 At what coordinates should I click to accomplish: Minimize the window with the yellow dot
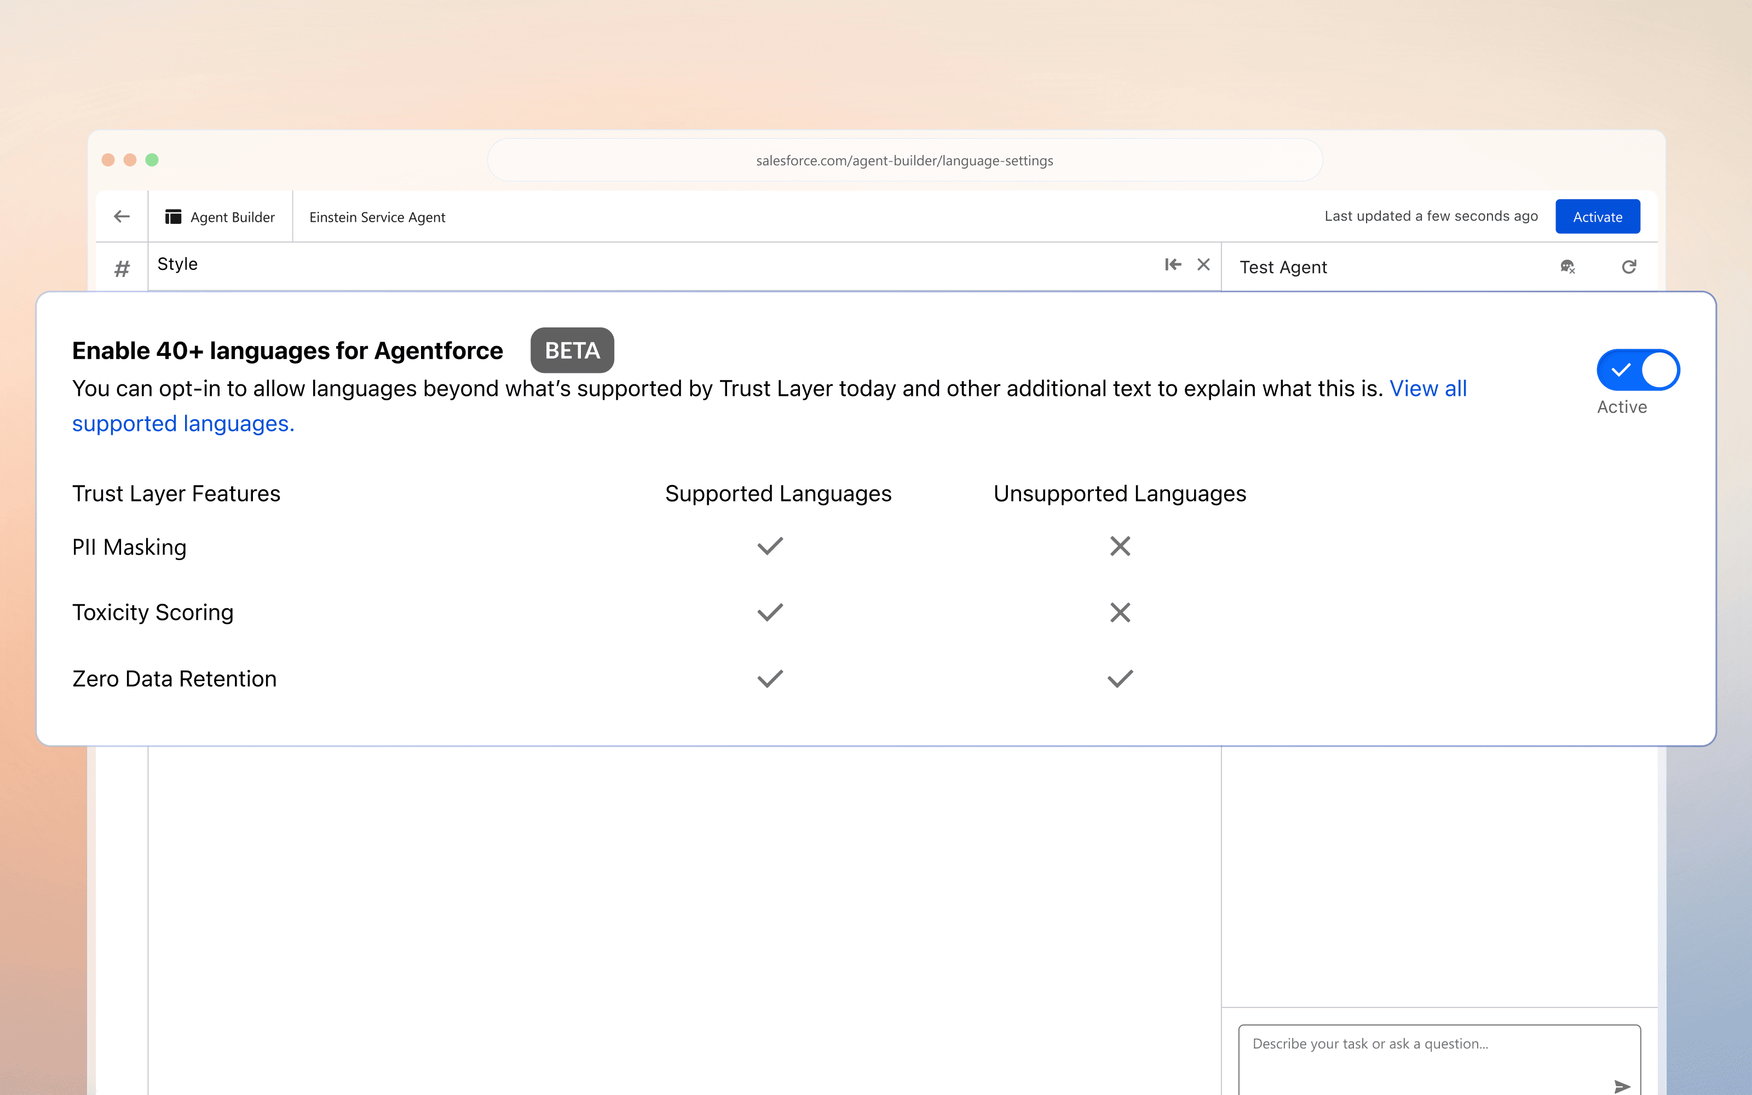pyautogui.click(x=130, y=159)
